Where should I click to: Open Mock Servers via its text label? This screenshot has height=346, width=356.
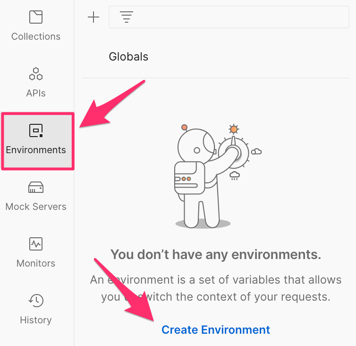36,207
